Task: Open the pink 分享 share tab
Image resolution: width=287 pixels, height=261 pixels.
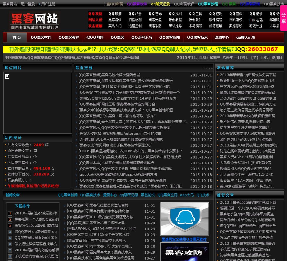Action: pos(283,18)
